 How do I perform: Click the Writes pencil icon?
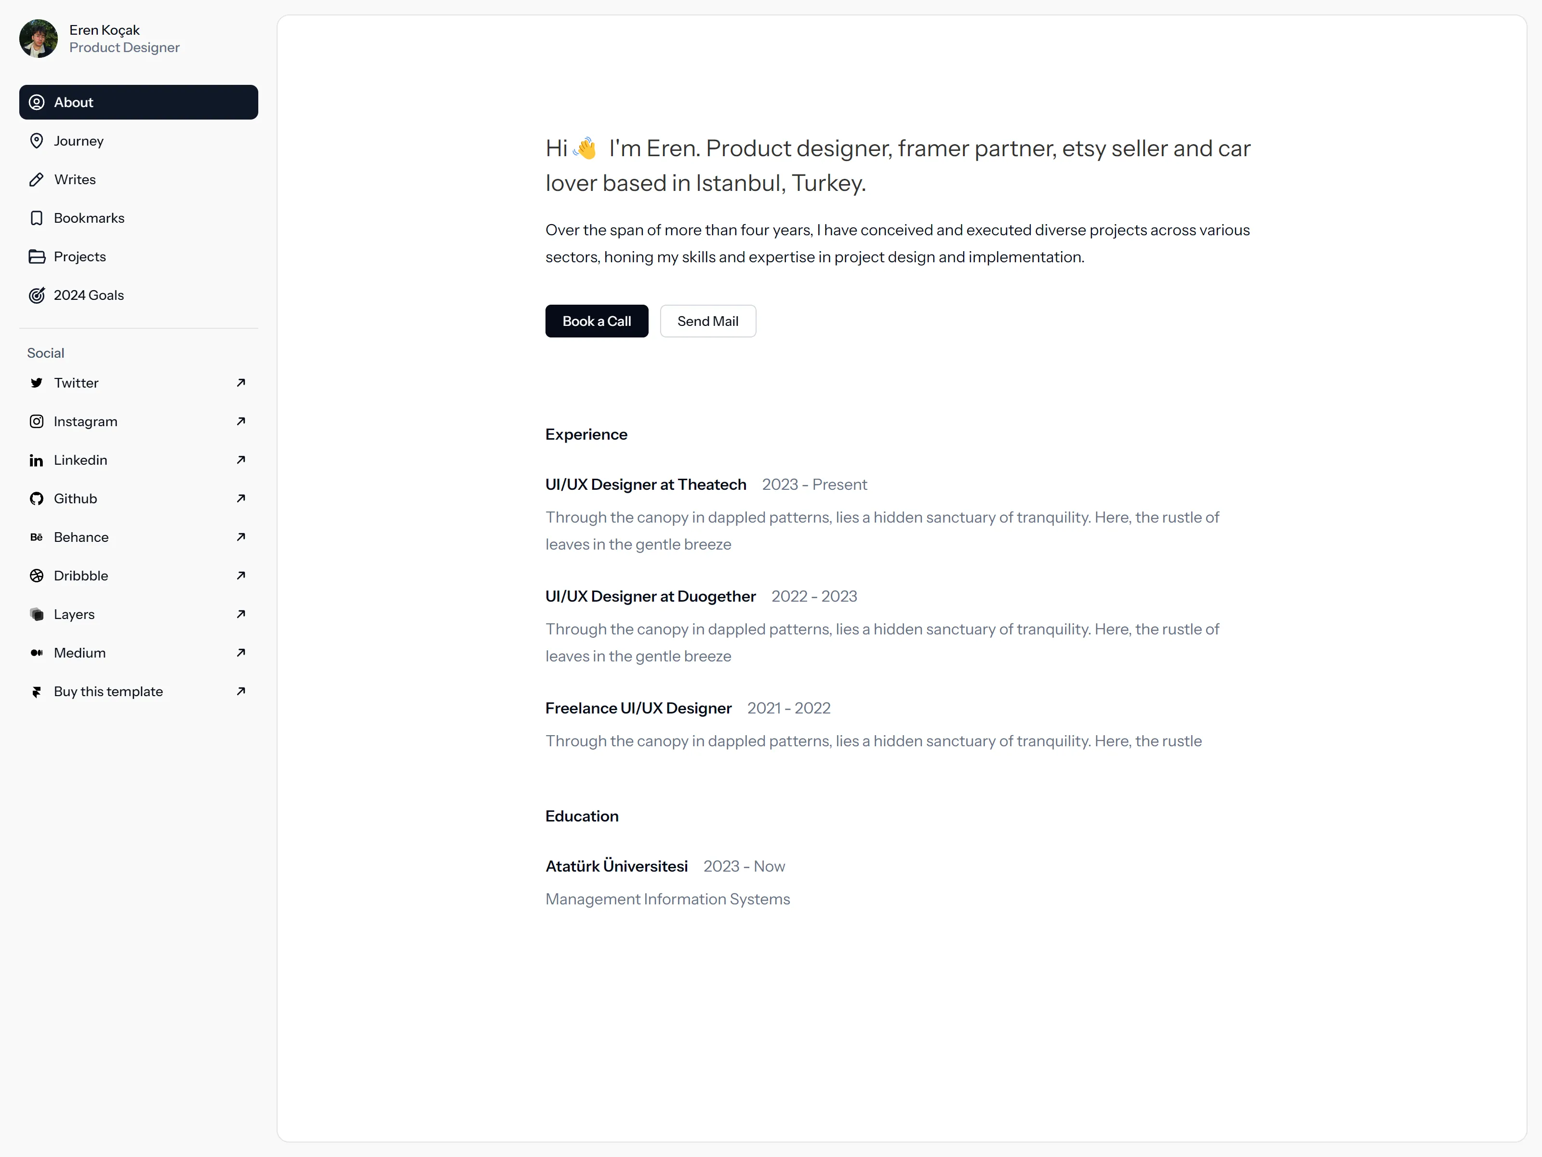click(x=36, y=179)
